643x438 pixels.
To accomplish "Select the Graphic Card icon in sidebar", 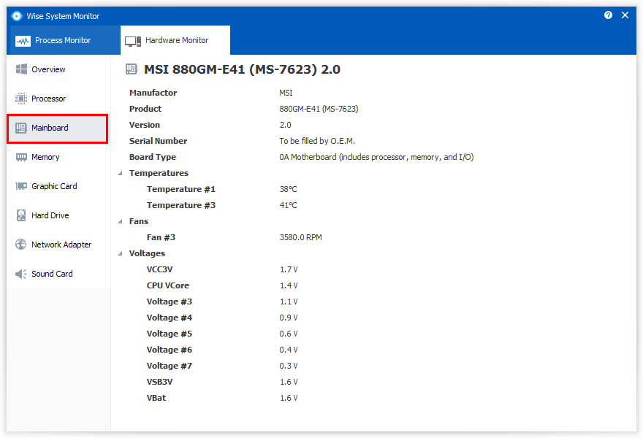I will tap(20, 186).
